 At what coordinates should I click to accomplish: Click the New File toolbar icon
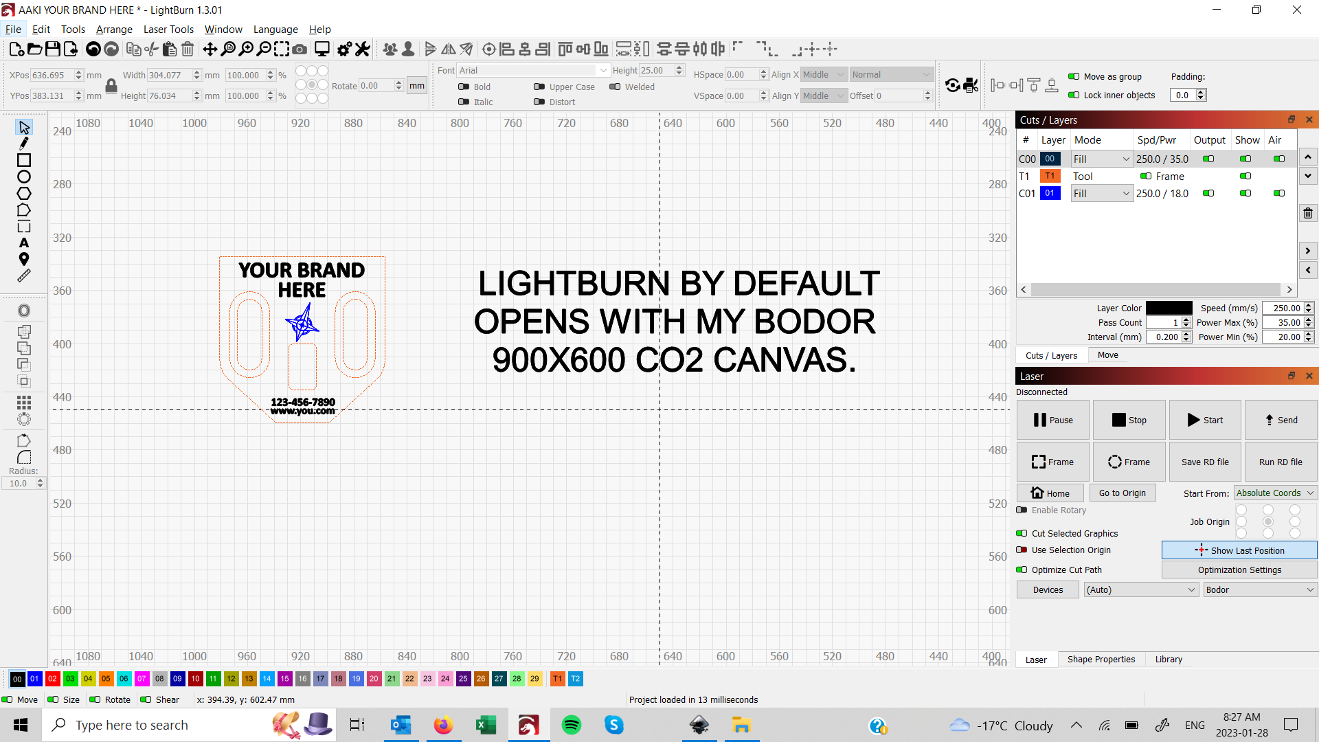pyautogui.click(x=17, y=49)
